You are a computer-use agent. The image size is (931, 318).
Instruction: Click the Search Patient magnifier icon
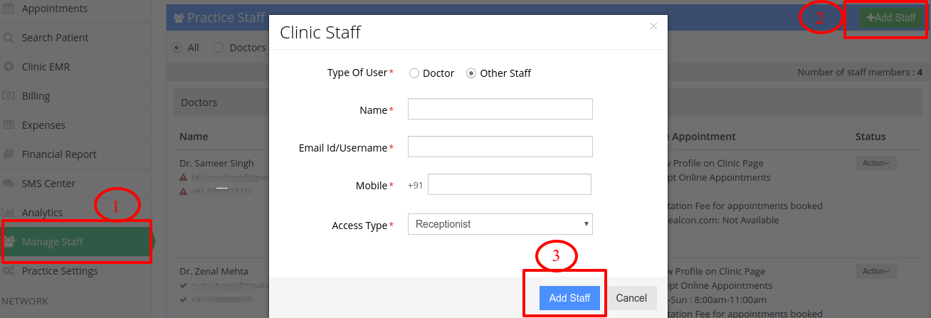tap(9, 38)
